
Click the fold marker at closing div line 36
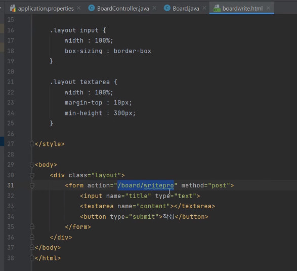32,237
